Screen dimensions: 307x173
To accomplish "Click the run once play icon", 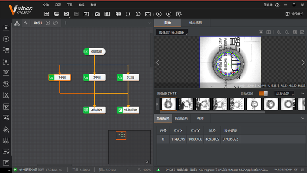I will 159,14.
